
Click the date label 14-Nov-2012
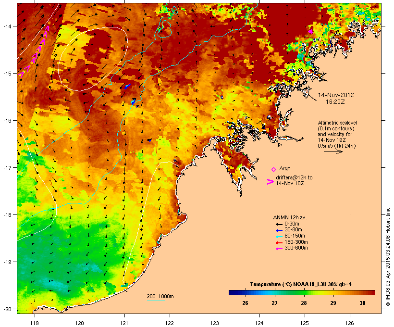click(336, 95)
